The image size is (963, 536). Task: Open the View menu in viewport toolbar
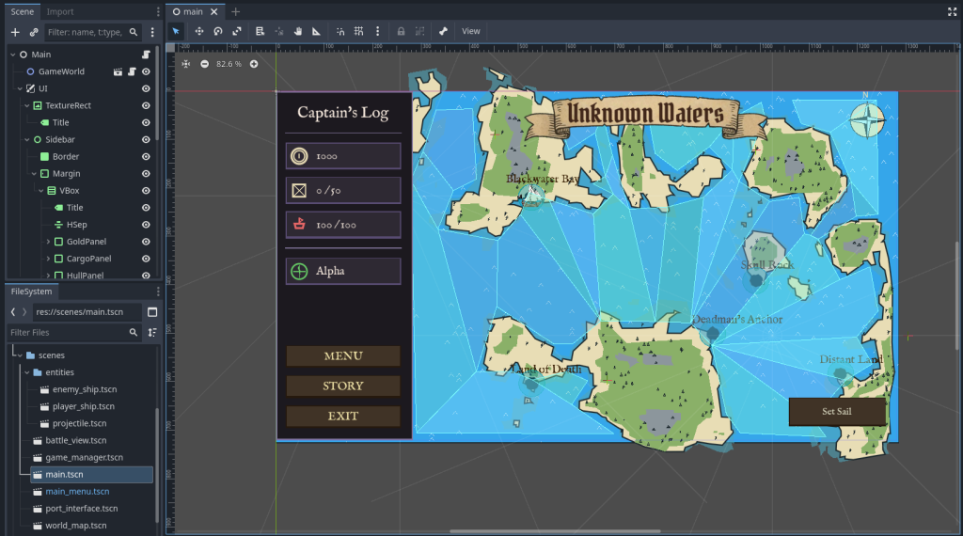[x=471, y=31]
